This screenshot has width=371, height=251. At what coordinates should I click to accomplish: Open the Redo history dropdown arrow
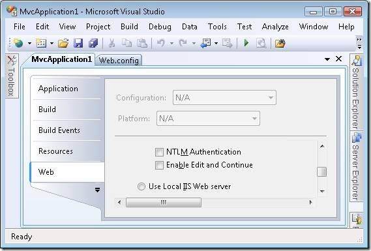(194, 44)
